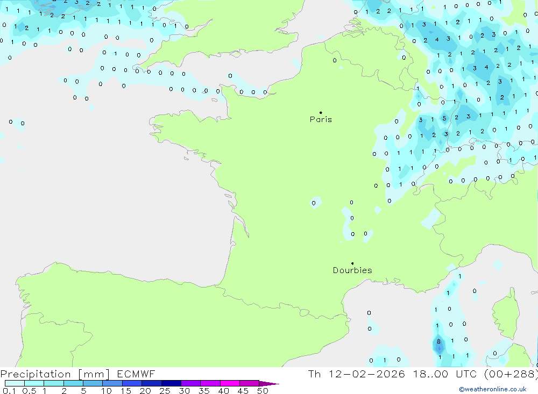Screen dimensions: 538x394
Task: Click the blue 10 legend swatch
Action: click(x=112, y=383)
